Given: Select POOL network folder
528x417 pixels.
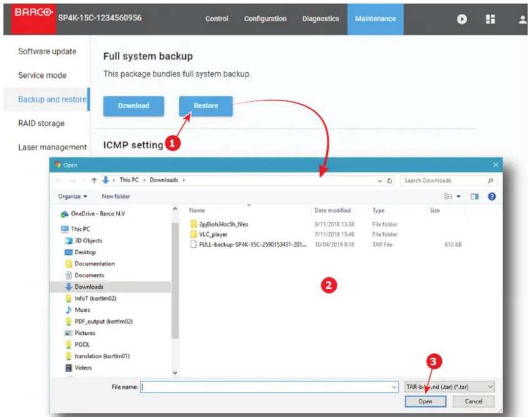Looking at the screenshot, I should pyautogui.click(x=77, y=344).
